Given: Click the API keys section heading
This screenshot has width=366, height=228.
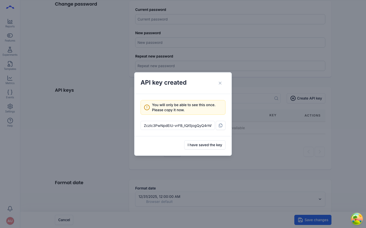Looking at the screenshot, I should coord(64,90).
